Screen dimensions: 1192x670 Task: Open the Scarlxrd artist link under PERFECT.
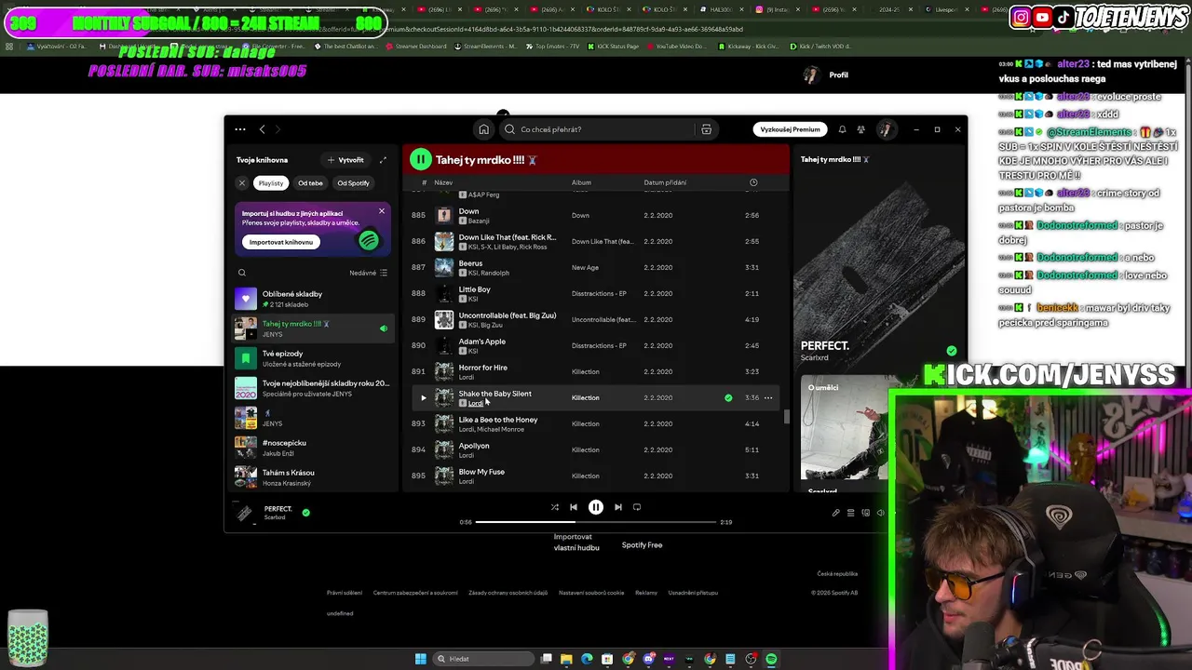[x=814, y=358]
